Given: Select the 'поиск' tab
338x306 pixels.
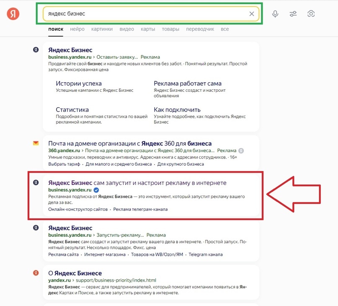Looking at the screenshot, I should coord(56,29).
